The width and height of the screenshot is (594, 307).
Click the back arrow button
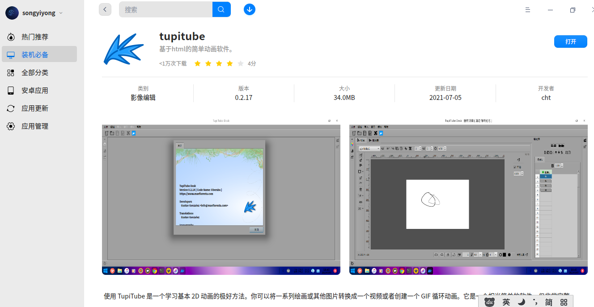pos(105,9)
